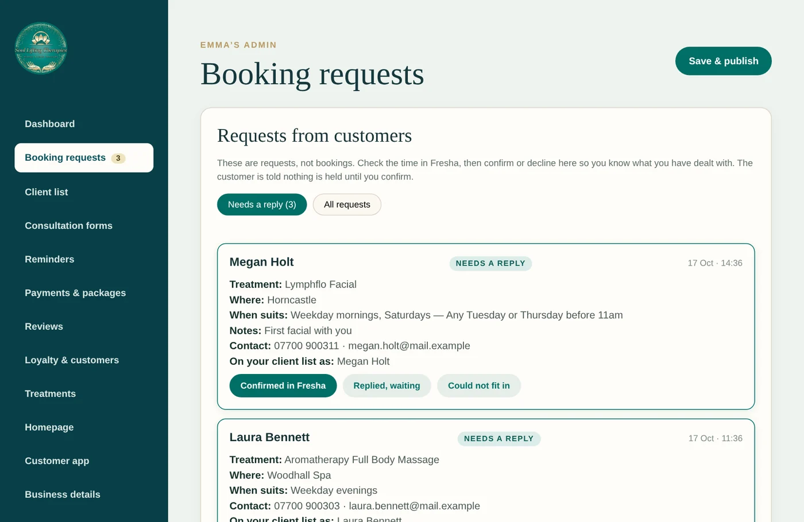
Task: Mark Megan Holt as Could not fit in
Action: click(x=479, y=385)
